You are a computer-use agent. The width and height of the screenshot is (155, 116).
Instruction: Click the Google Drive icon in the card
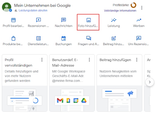click(84, 101)
